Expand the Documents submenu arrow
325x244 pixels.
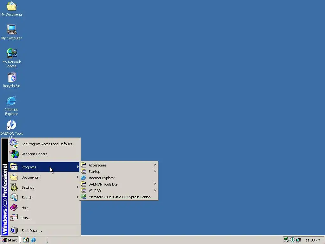pos(78,177)
